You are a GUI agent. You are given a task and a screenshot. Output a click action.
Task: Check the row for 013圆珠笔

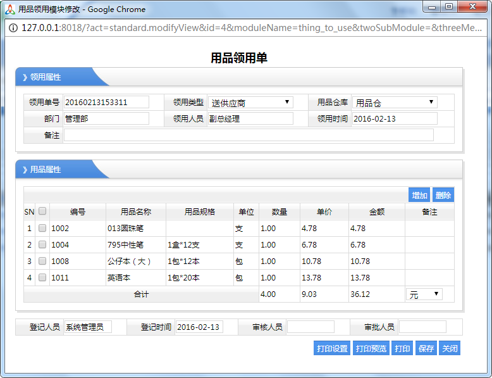42,228
